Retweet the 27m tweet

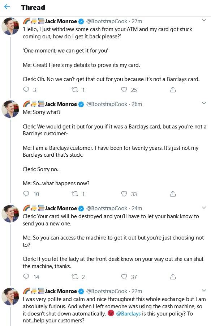75,90
